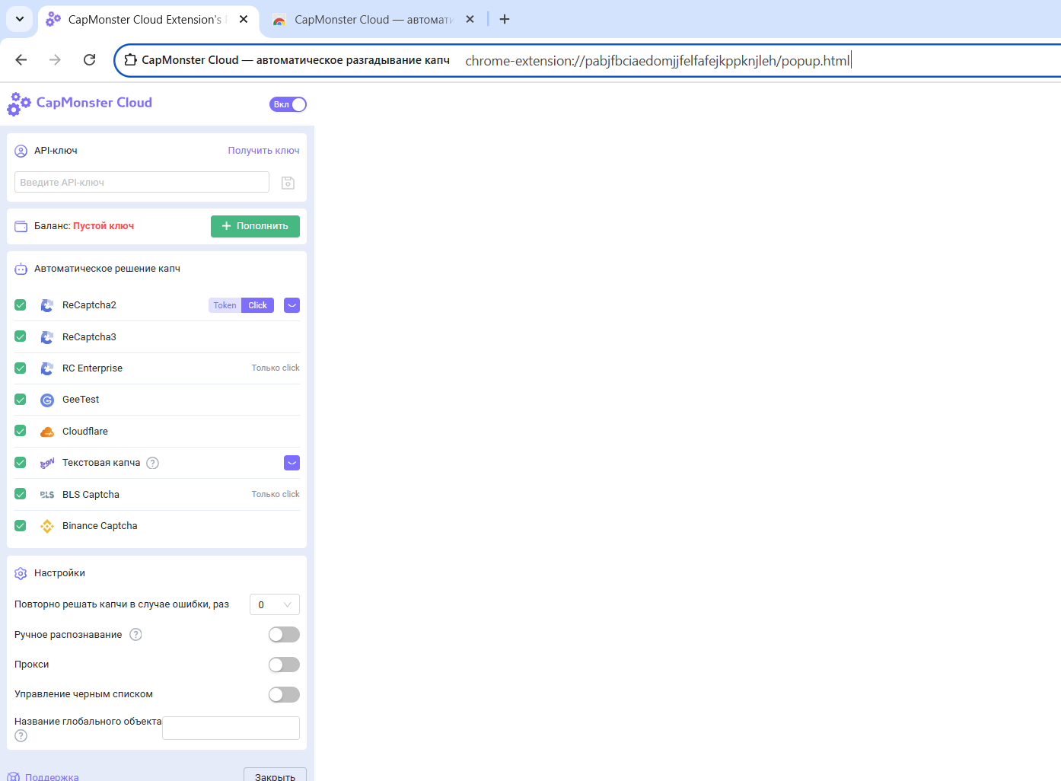Click Только click label for BLS Captcha

coord(276,494)
